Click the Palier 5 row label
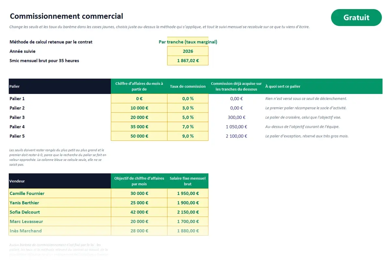 tap(17, 136)
